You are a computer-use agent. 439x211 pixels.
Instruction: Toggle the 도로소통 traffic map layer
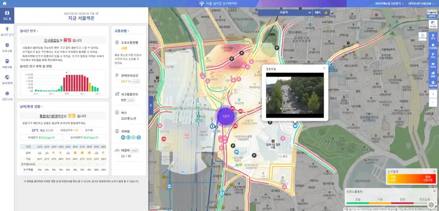pos(433,46)
